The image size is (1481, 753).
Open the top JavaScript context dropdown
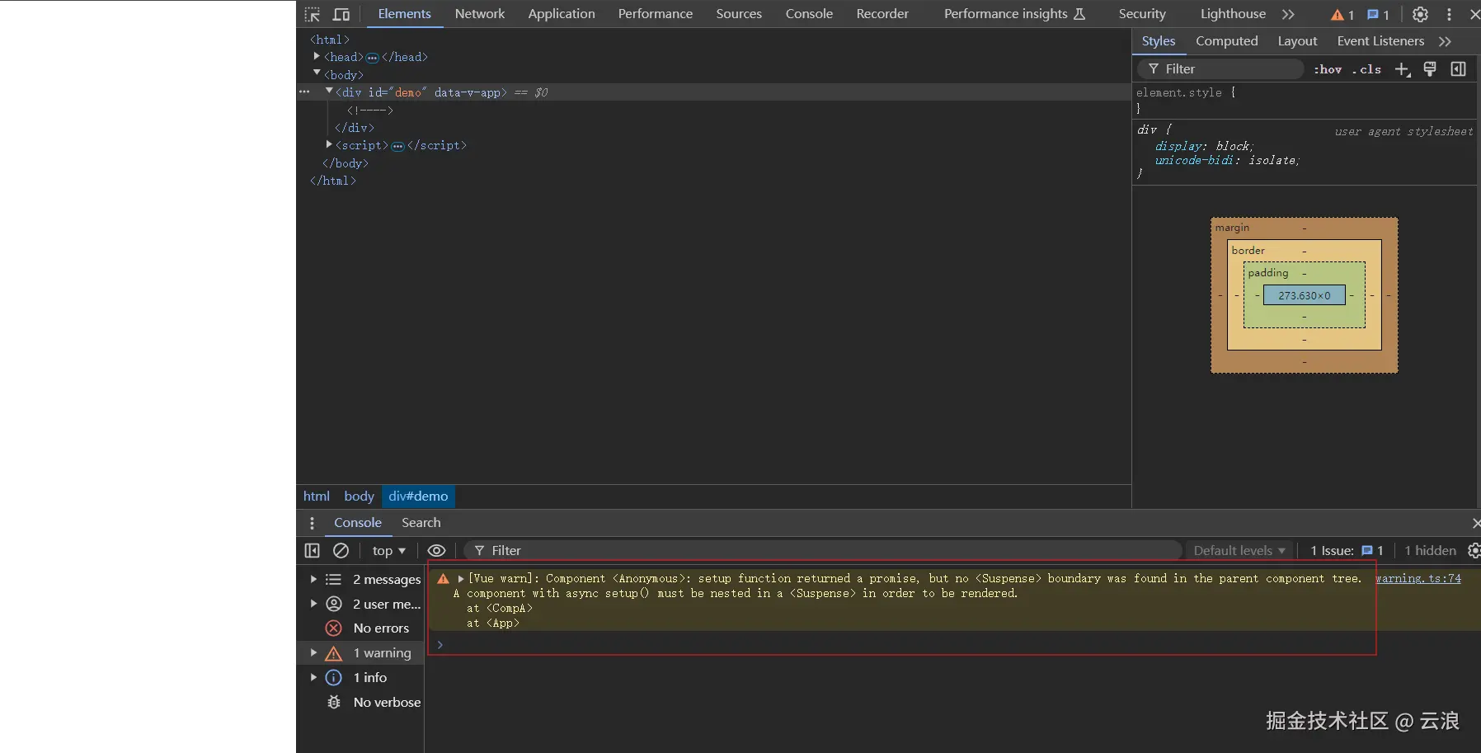tap(388, 550)
